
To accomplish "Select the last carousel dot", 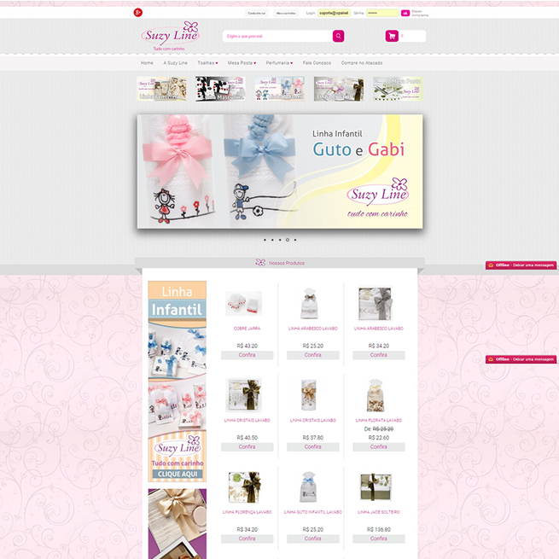I will [295, 240].
